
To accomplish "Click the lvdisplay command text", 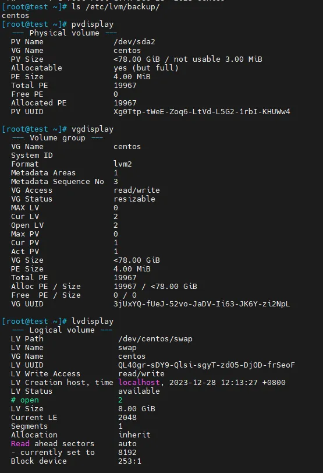I will (x=93, y=322).
